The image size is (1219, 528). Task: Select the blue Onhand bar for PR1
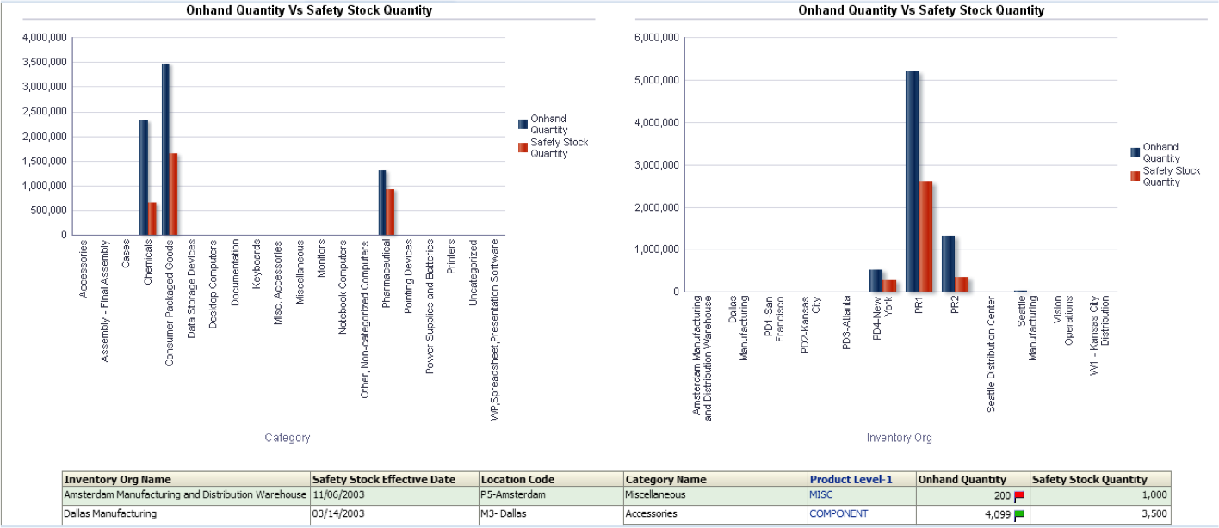912,181
